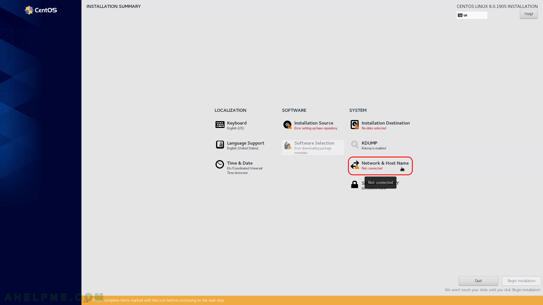Click the Keyboard layout icon

tap(220, 125)
